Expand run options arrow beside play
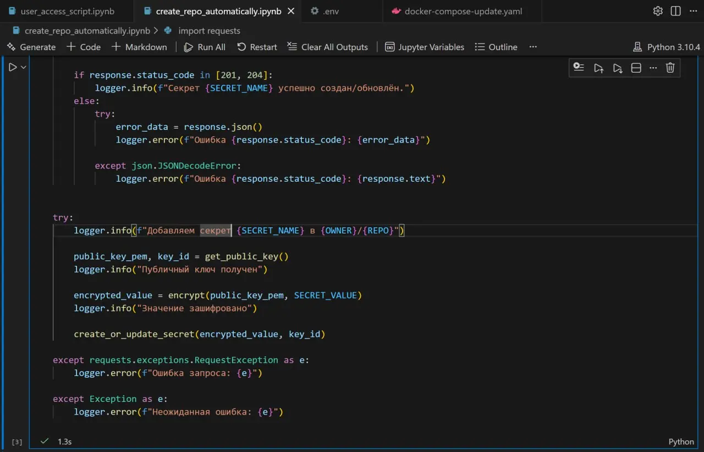Screen dimensions: 704x452 point(24,67)
